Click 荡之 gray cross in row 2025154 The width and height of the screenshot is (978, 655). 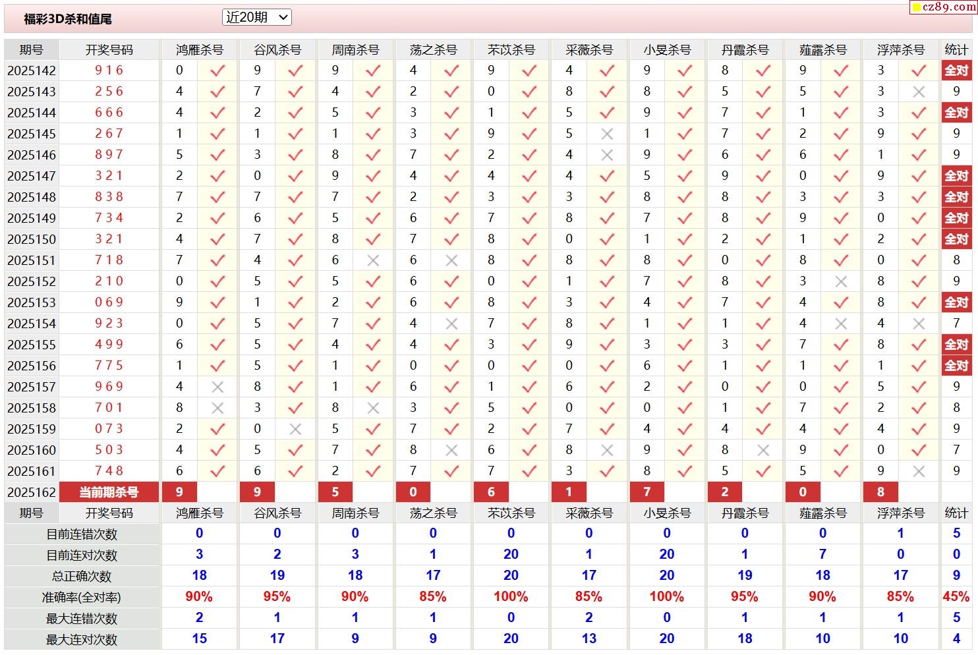pos(451,324)
